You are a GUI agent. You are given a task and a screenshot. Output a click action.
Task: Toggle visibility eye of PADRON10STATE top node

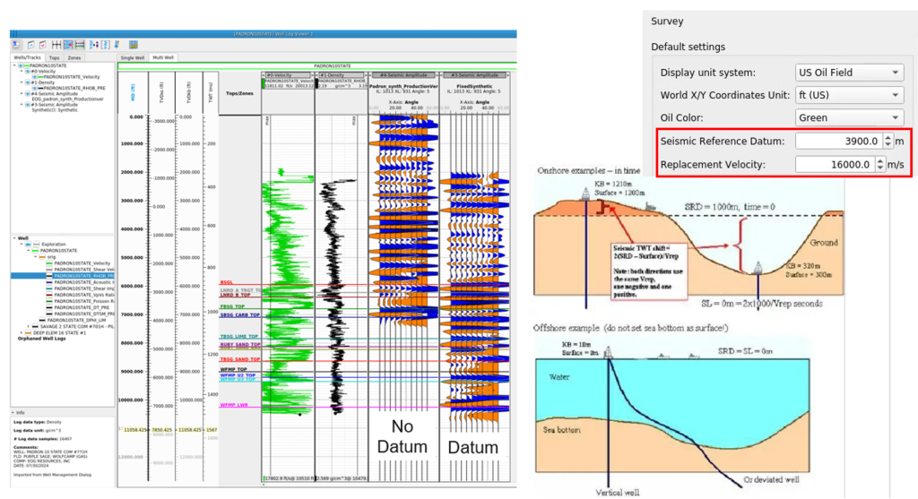(21, 65)
